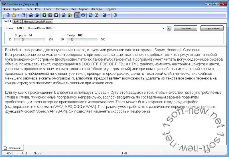Open the Вид menu
The width and height of the screenshot is (229, 157).
pos(74,9)
